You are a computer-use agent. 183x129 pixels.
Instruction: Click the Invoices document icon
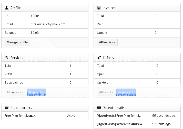click(x=99, y=8)
